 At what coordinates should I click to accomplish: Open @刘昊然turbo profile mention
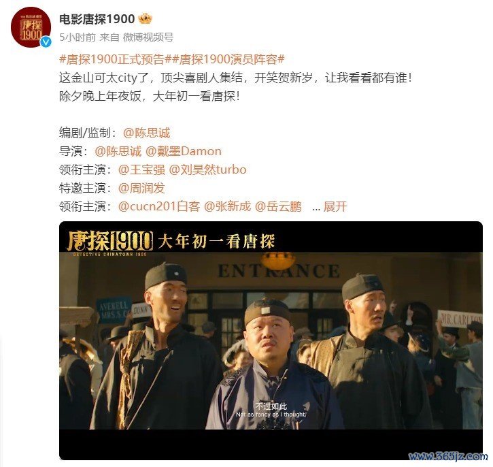coord(208,170)
